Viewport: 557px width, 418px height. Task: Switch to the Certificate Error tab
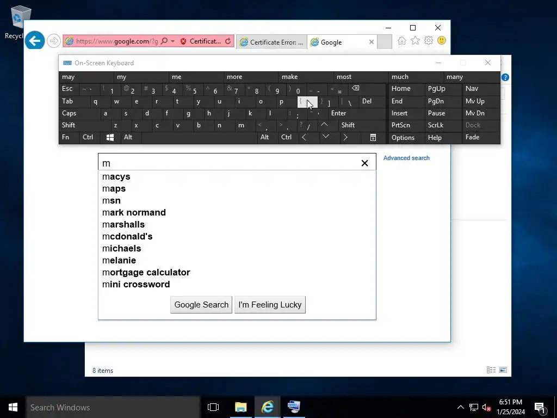click(x=272, y=42)
